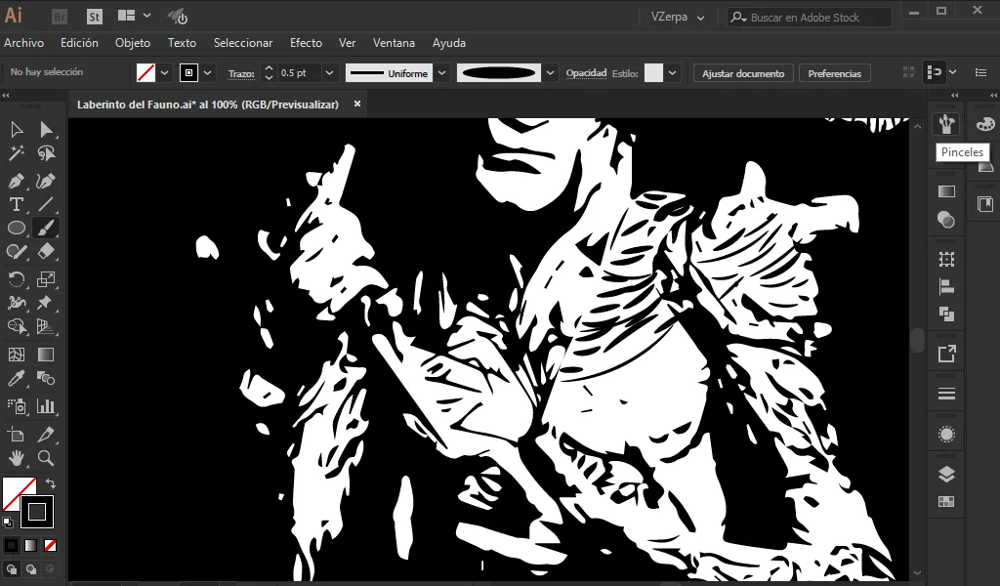Select the Lasso tool
This screenshot has width=1000, height=586.
pyautogui.click(x=46, y=153)
